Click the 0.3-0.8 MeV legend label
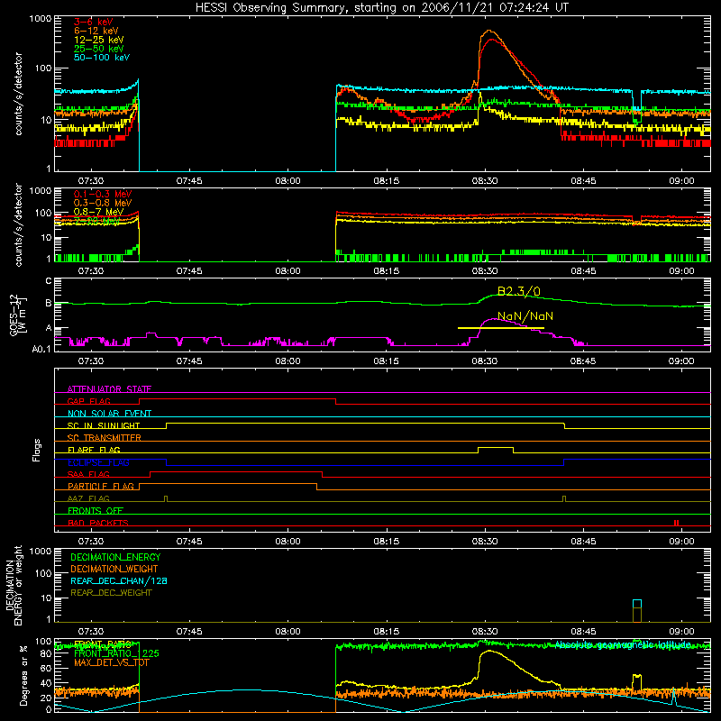Screen dimensions: 721x721 coord(103,203)
